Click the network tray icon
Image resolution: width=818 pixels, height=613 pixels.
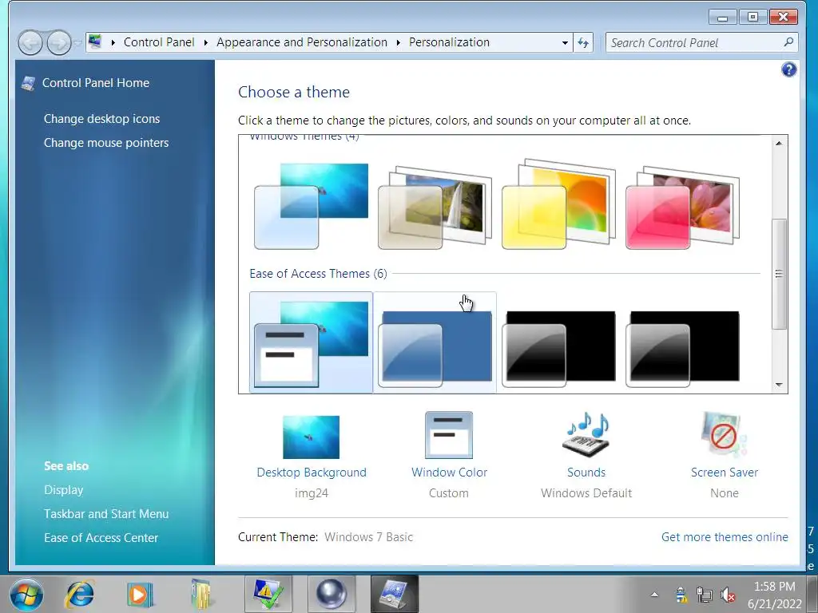pos(705,595)
